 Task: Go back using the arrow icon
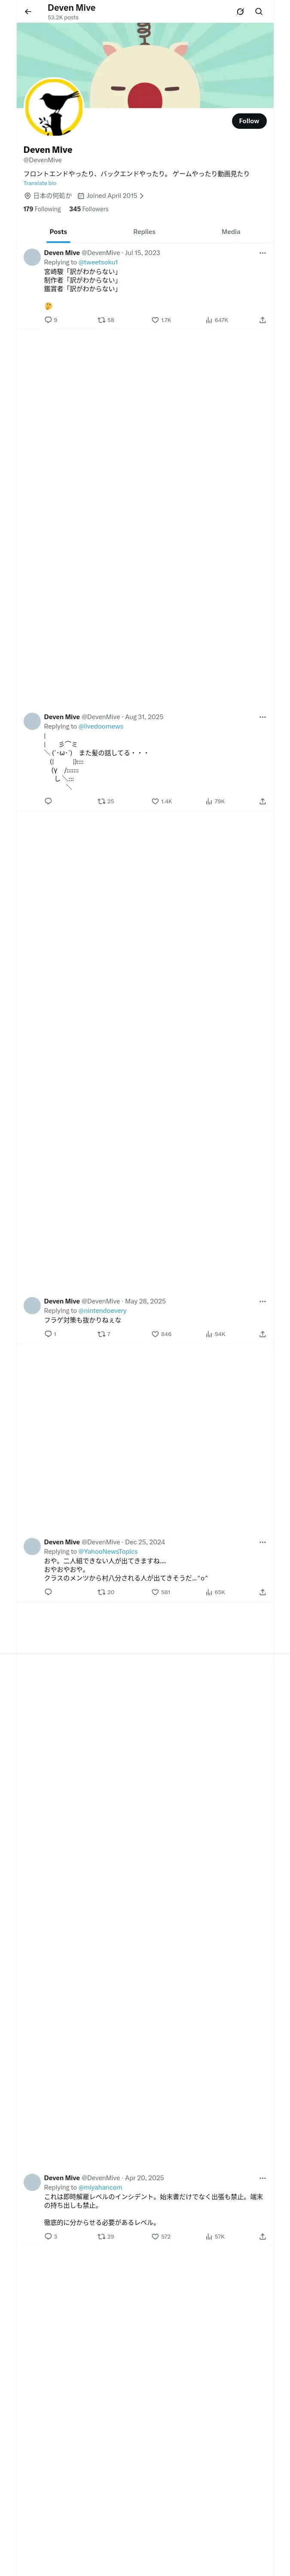pos(28,12)
